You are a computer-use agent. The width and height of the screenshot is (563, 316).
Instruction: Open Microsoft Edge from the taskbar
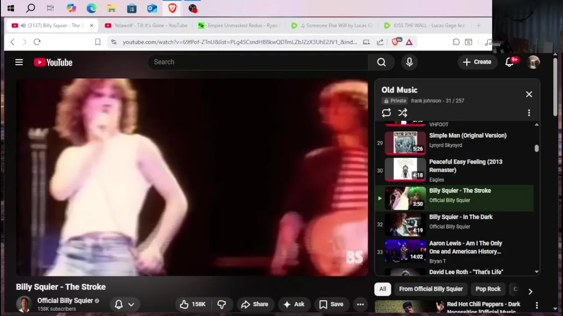(x=91, y=8)
